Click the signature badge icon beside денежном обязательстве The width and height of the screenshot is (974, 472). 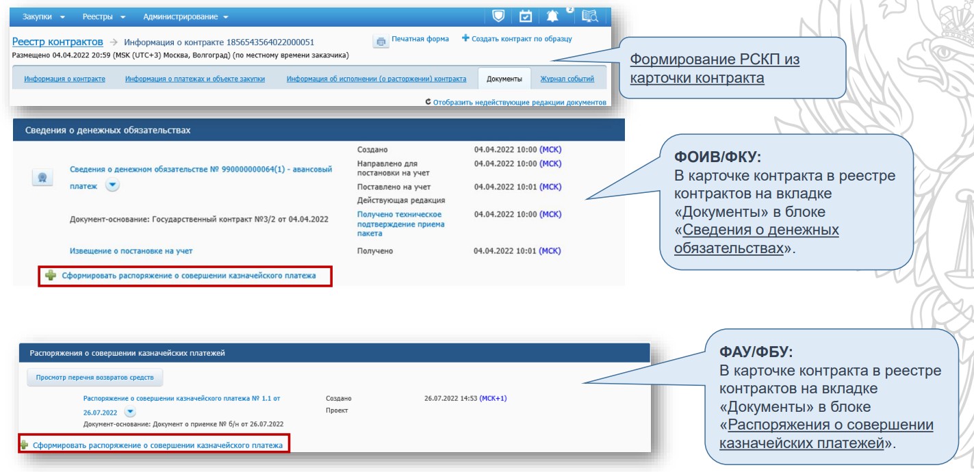42,177
